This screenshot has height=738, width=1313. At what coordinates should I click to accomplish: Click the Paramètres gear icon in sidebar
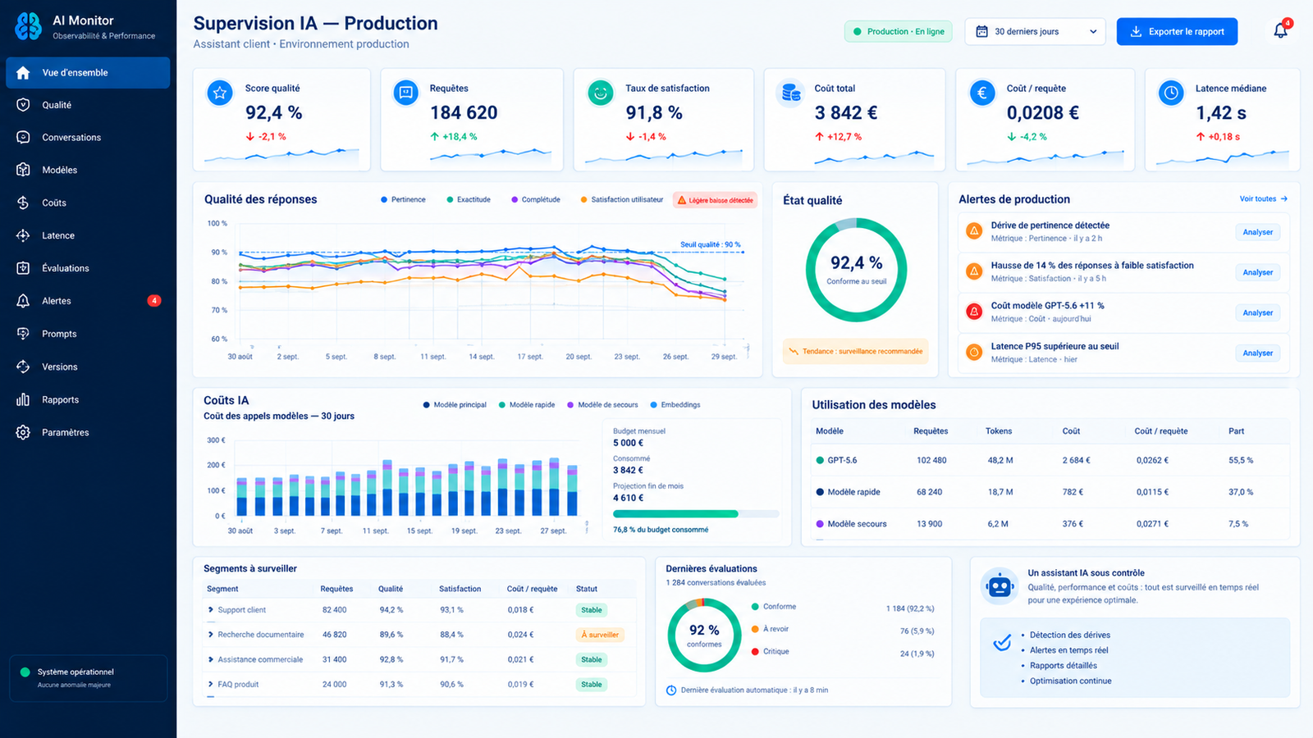[23, 432]
